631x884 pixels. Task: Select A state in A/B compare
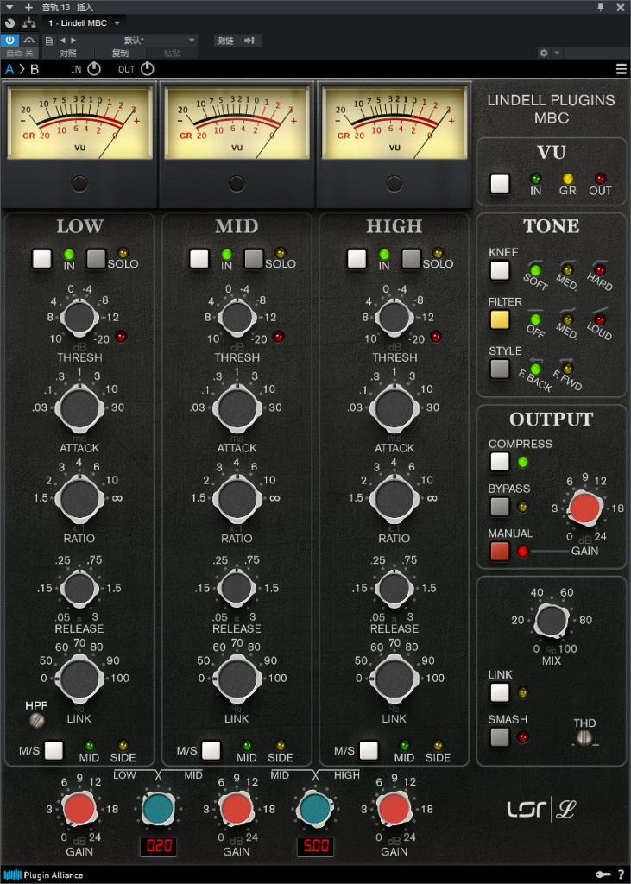[9, 69]
